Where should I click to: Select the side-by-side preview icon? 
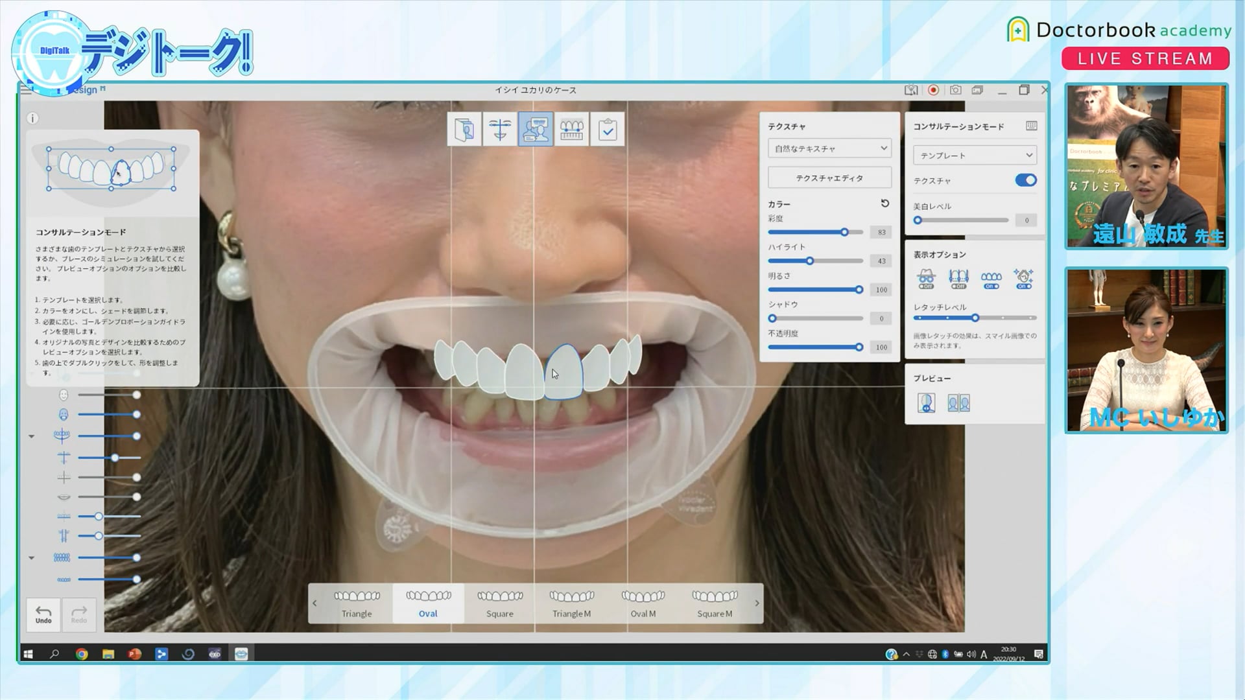958,402
